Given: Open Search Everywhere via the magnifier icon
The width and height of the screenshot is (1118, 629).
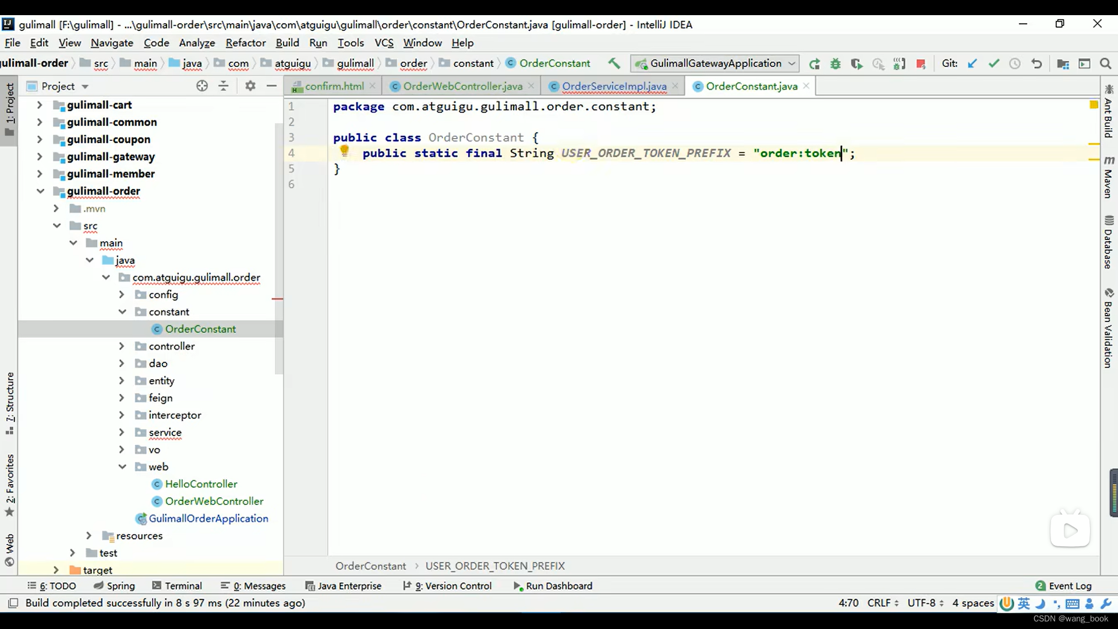Looking at the screenshot, I should (x=1105, y=63).
